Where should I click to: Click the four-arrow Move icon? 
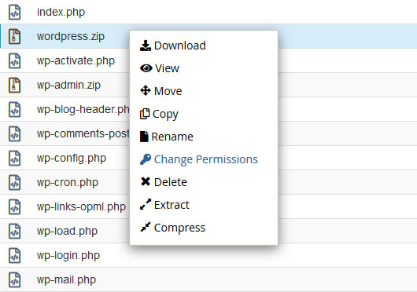[x=146, y=91]
